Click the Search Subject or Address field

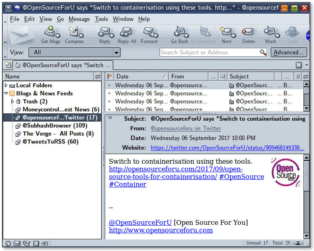point(209,52)
